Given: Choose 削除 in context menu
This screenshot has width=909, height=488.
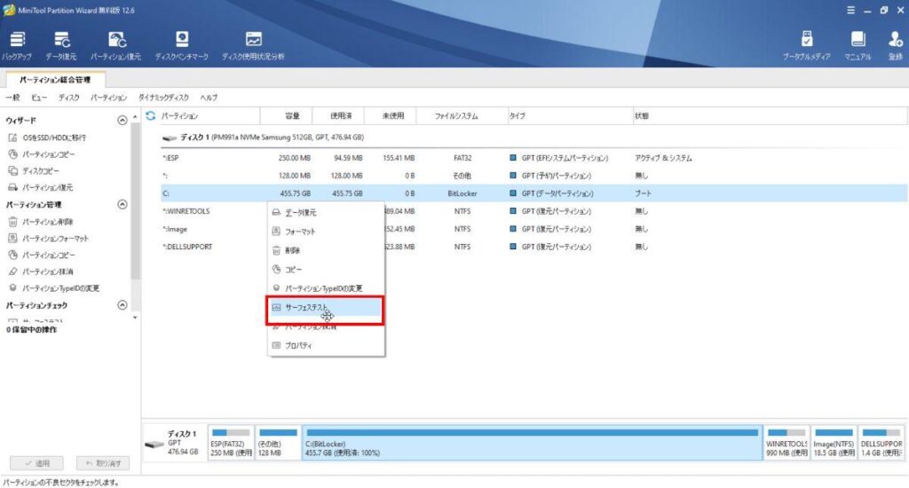Looking at the screenshot, I should [326, 250].
